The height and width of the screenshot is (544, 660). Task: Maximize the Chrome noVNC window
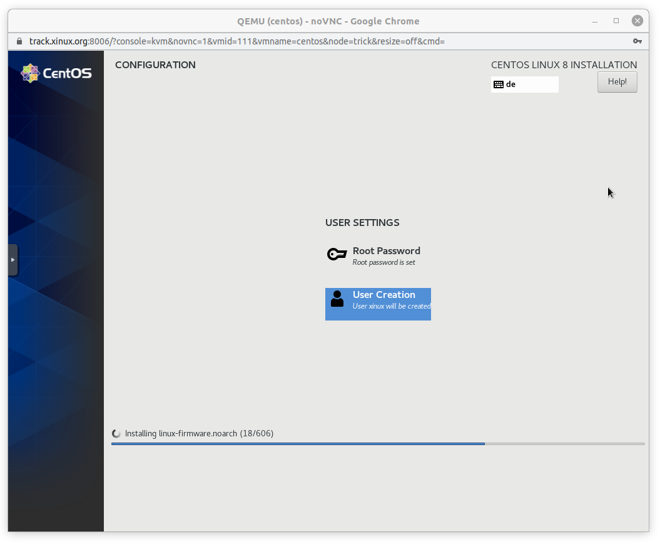616,21
